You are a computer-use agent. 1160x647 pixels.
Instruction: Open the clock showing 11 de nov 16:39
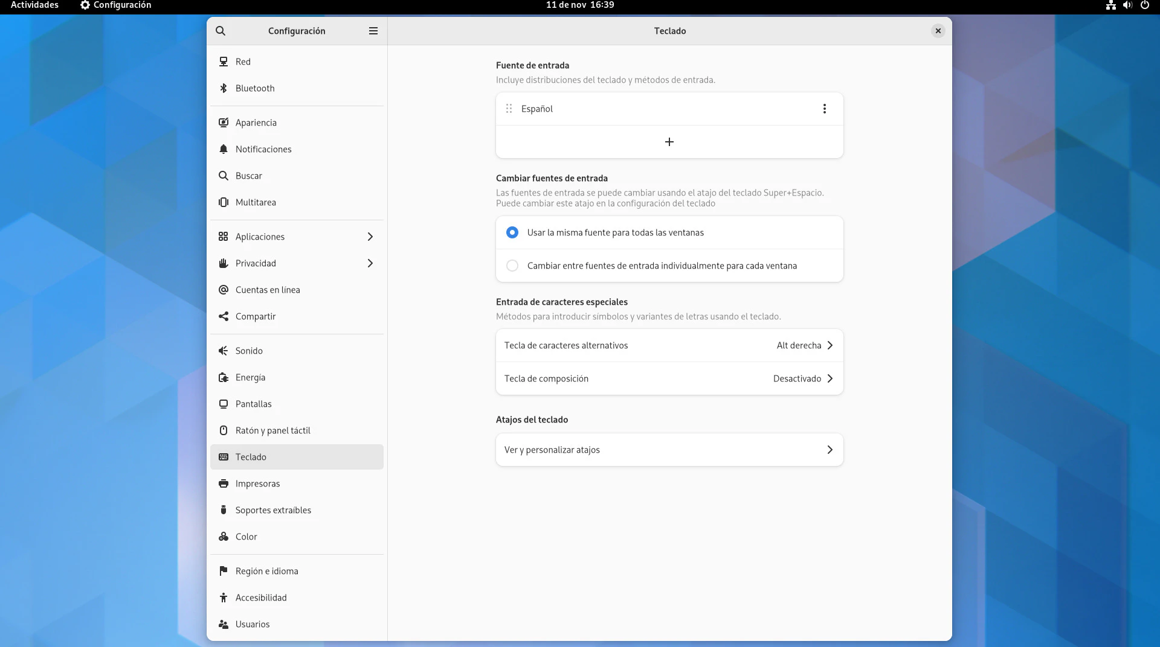[579, 5]
